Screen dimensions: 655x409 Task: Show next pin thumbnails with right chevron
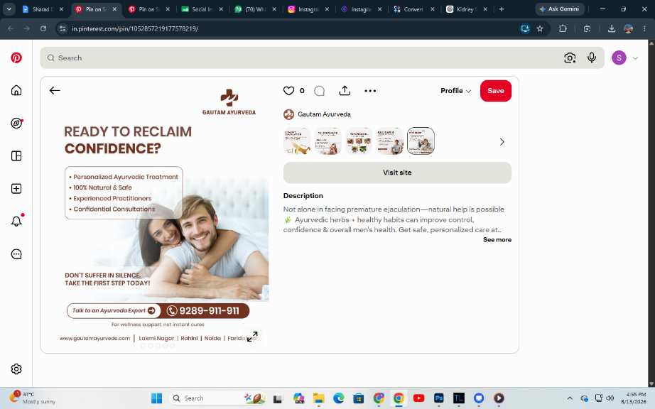tap(502, 142)
